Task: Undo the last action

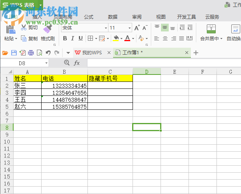Action: tap(48, 53)
